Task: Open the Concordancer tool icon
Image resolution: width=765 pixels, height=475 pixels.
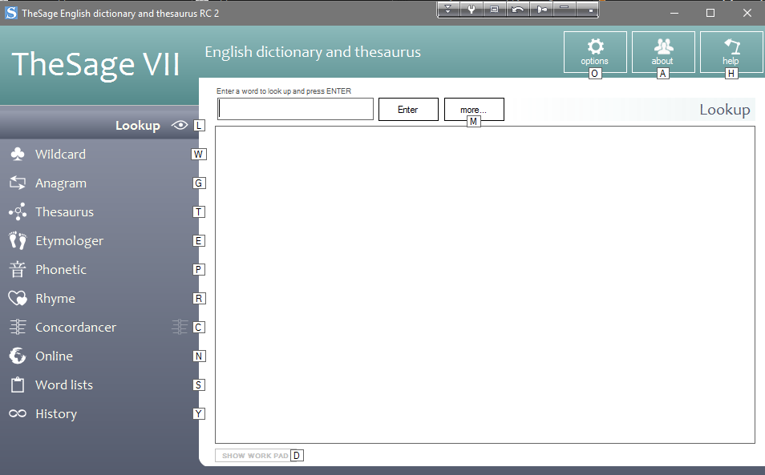Action: click(18, 327)
